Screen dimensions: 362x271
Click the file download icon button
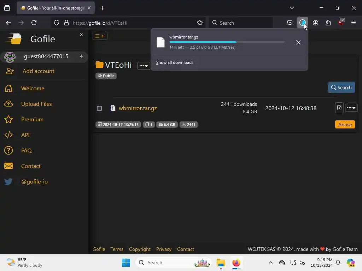tap(339, 108)
